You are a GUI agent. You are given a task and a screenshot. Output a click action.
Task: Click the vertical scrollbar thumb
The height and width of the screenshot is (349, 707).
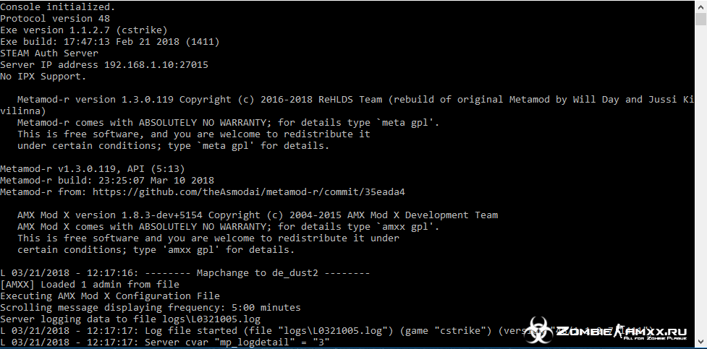click(700, 20)
